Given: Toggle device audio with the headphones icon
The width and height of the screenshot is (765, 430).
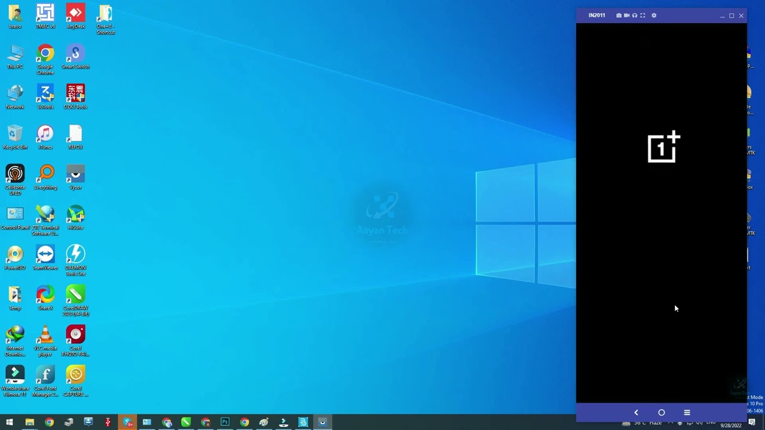Looking at the screenshot, I should (635, 16).
